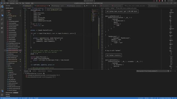Click the open changes icon in editor toolbar

[87, 6]
